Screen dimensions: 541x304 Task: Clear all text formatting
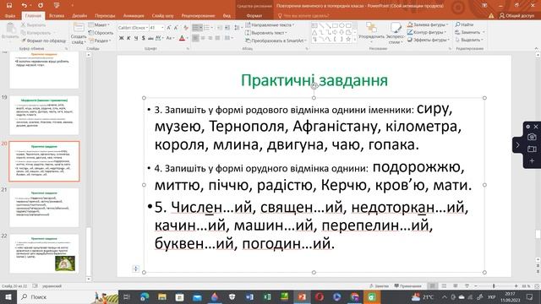[x=186, y=28]
